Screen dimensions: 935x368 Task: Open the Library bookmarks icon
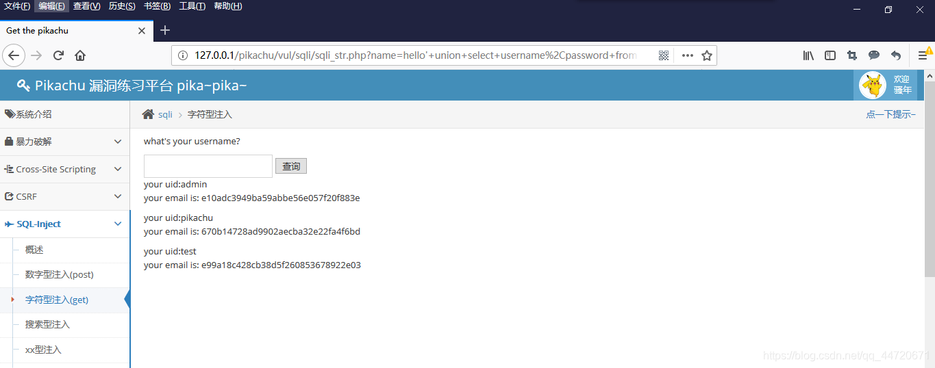[808, 55]
